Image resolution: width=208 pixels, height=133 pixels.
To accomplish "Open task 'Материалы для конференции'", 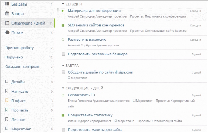I will point(94,11).
